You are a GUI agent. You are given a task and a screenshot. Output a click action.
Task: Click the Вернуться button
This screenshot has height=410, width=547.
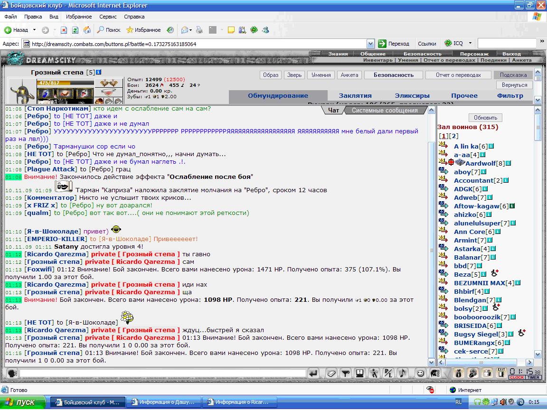[514, 85]
